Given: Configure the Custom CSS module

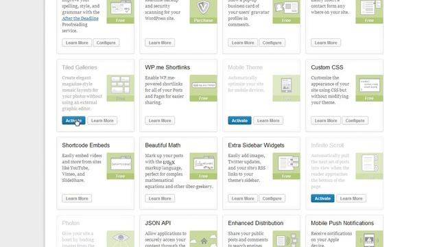Looking at the screenshot, I should [355, 121].
